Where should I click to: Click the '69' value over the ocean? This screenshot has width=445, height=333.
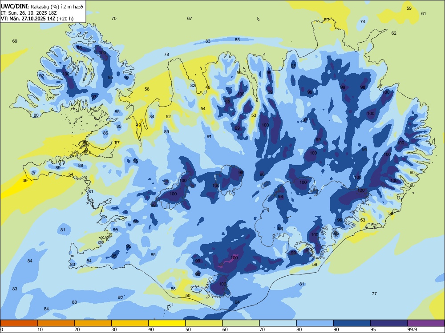[x=15, y=41]
